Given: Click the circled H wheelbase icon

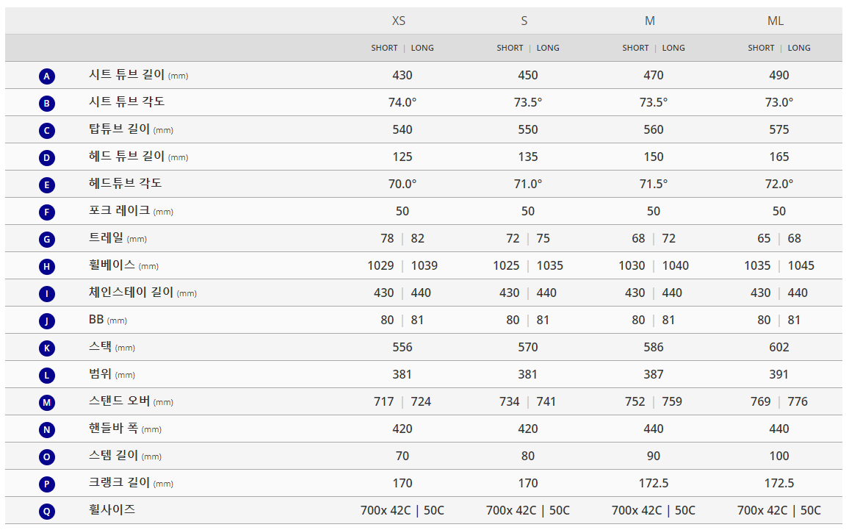Looking at the screenshot, I should 46,266.
